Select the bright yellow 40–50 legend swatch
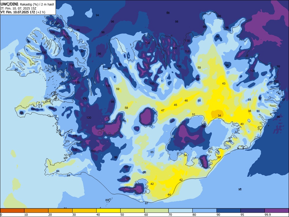Screen dimensions: 289x217 pyautogui.click(x=108, y=211)
